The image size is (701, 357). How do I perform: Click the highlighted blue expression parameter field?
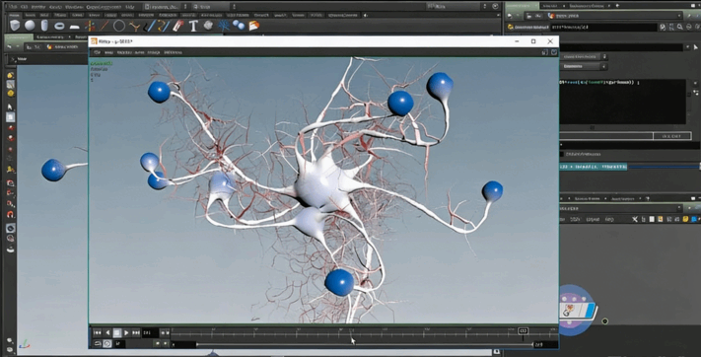point(594,167)
